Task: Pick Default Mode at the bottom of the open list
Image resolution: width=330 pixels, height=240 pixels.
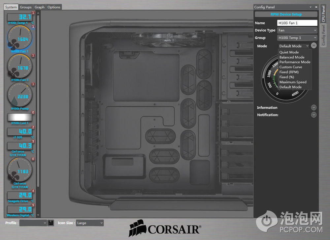Action: coord(290,87)
